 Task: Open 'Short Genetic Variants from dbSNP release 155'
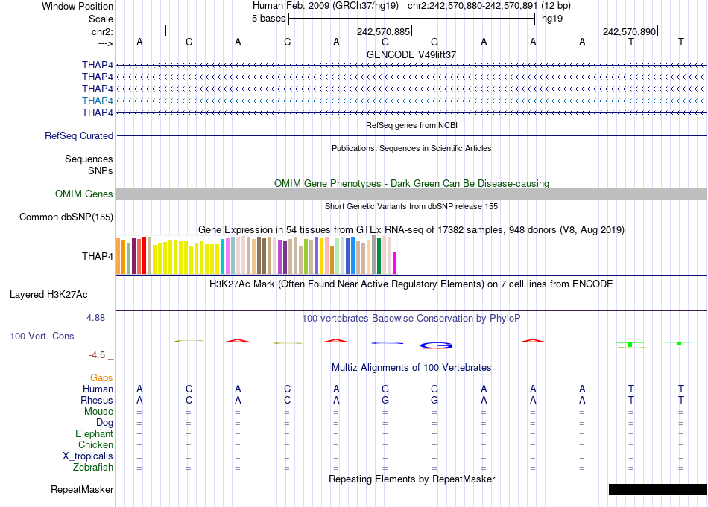pos(411,206)
